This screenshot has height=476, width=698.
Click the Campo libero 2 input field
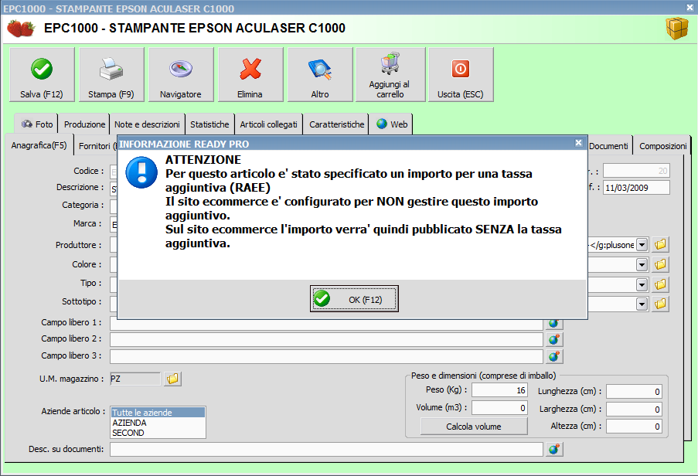tap(326, 340)
